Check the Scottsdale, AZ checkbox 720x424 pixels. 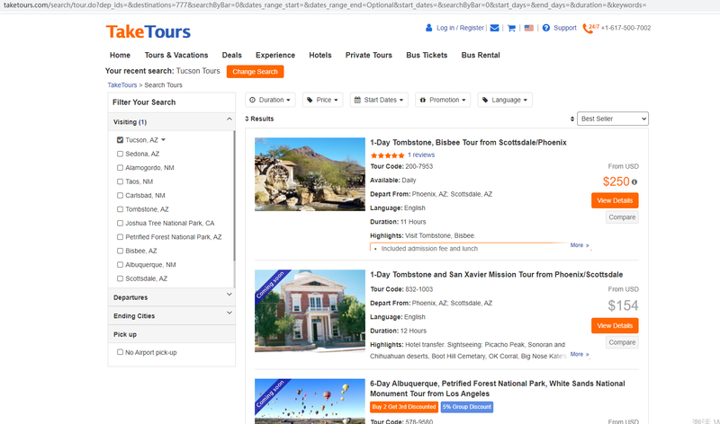[x=120, y=278]
